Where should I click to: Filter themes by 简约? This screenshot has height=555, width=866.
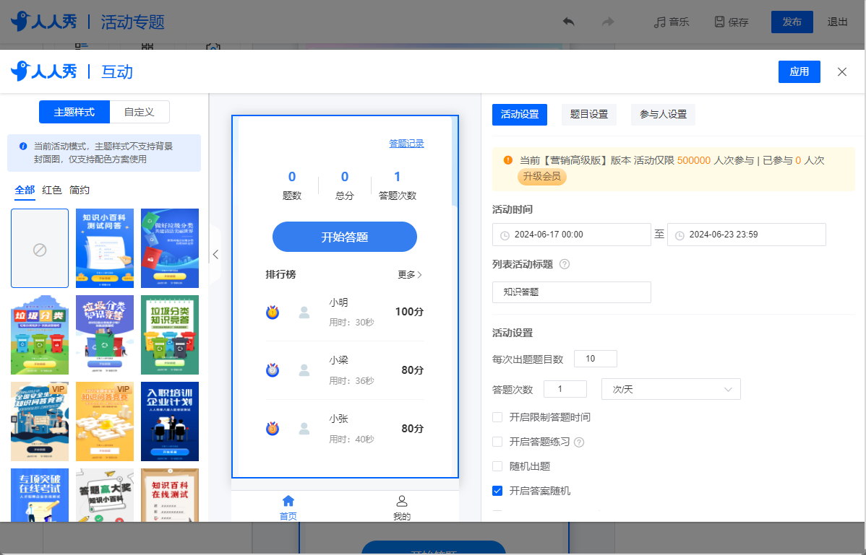coord(80,190)
